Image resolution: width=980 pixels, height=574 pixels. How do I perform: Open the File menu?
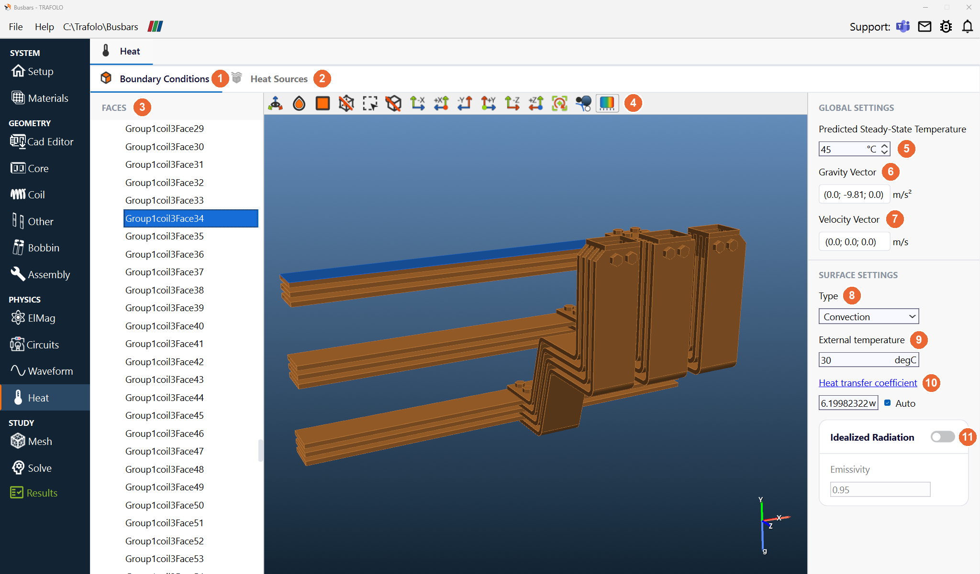click(16, 27)
